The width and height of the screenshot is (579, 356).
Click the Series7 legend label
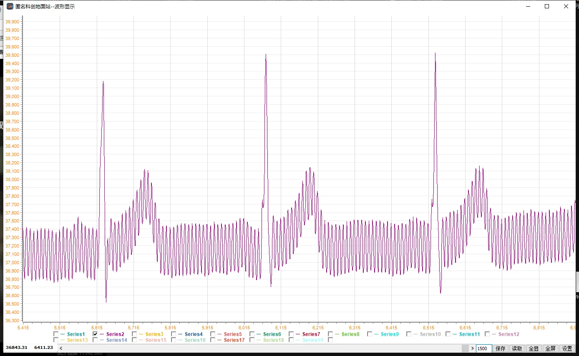[311, 334]
